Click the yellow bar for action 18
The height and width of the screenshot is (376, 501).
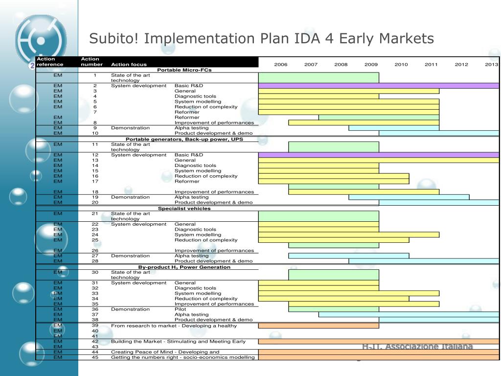coord(364,192)
